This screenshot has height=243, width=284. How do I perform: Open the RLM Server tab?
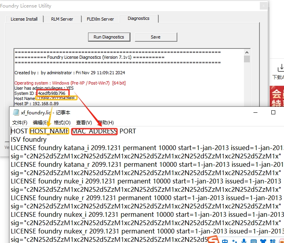62,19
